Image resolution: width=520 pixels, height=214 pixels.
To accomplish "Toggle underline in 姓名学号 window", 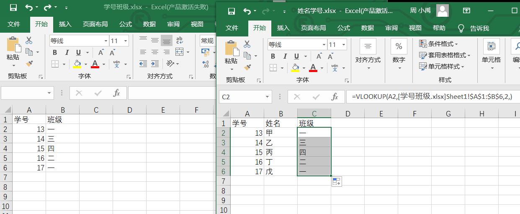I will point(296,56).
